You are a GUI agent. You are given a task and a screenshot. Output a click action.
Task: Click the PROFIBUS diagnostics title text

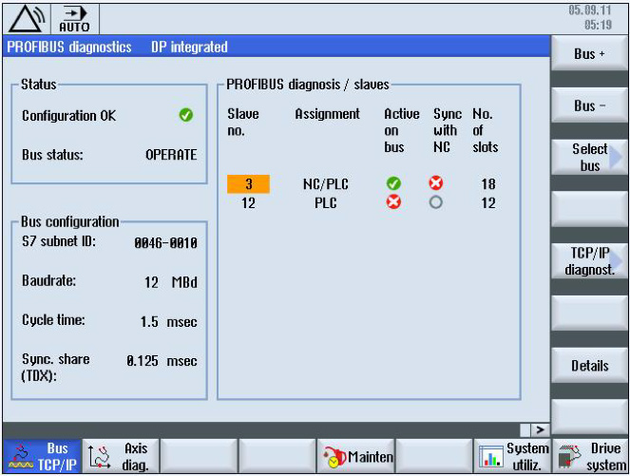(69, 47)
